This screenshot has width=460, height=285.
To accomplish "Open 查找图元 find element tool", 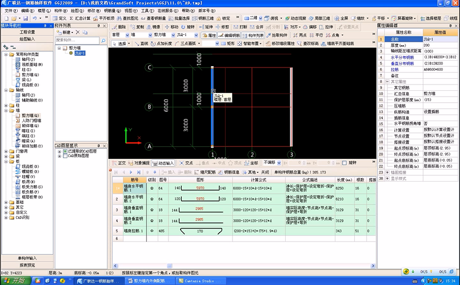I will click(x=127, y=18).
